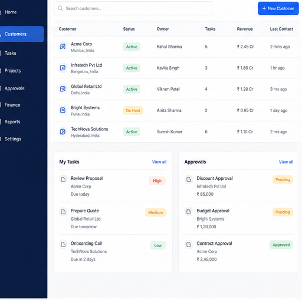
Task: Open the Review Proposal task
Action: 87,178
